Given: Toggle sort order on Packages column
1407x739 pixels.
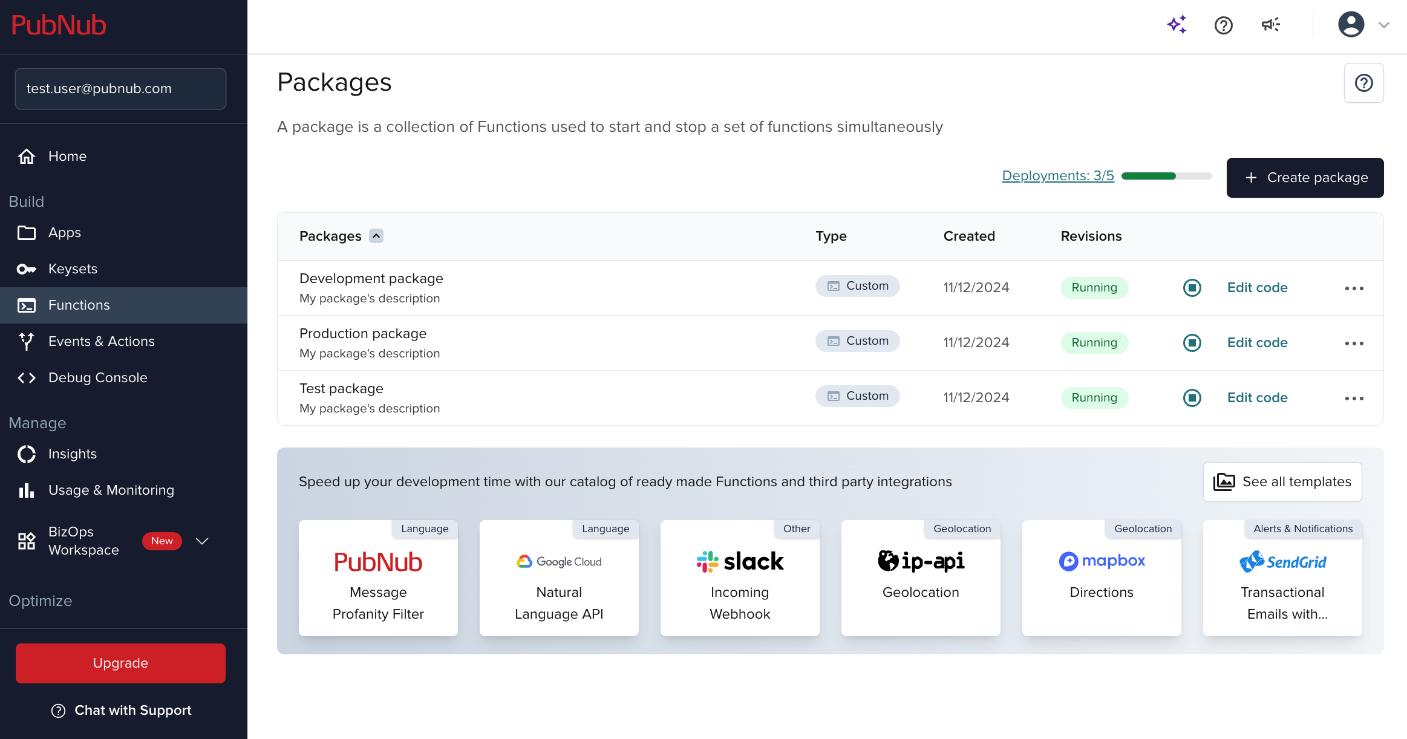Looking at the screenshot, I should pos(376,236).
